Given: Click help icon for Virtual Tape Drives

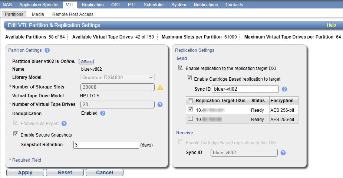Looking at the screenshot, I should pyautogui.click(x=160, y=105).
